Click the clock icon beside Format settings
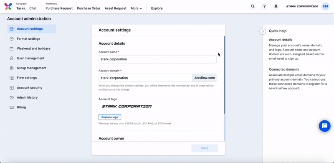Screen dimensions: 334x163 (x=12, y=38)
